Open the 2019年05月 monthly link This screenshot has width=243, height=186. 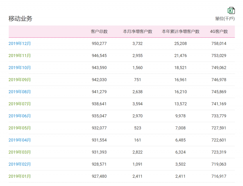20,128
